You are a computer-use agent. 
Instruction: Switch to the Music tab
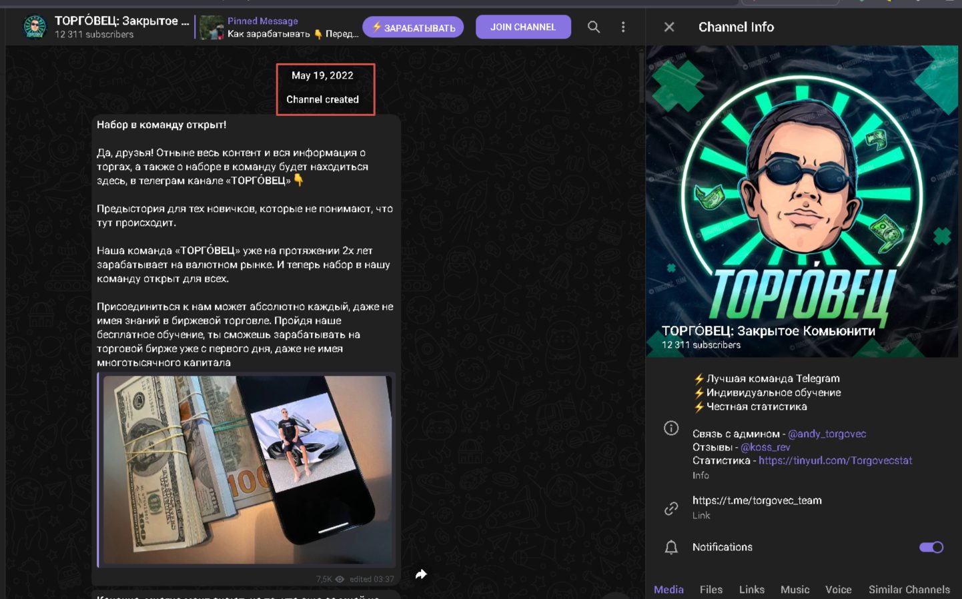click(x=795, y=590)
